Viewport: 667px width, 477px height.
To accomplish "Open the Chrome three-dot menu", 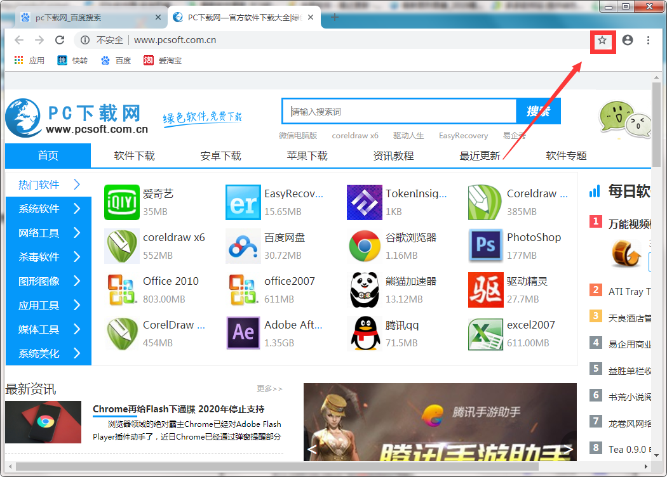I will [x=648, y=40].
